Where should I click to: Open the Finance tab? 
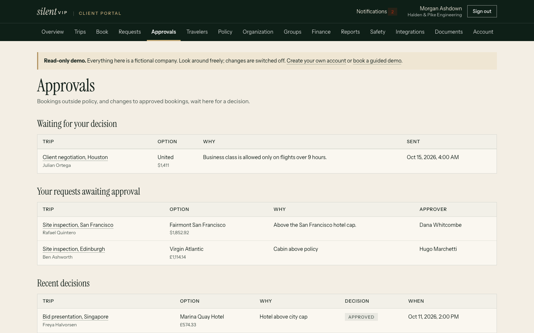click(x=321, y=32)
